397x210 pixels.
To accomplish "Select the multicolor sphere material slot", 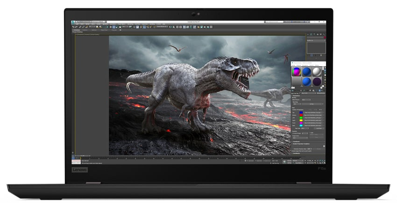I will pos(297,71).
